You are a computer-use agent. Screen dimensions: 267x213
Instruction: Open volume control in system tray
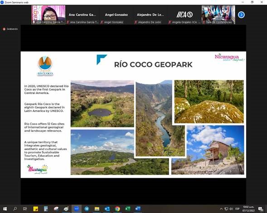point(231,209)
